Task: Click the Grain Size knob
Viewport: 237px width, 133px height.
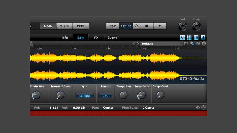Action: coord(36,95)
